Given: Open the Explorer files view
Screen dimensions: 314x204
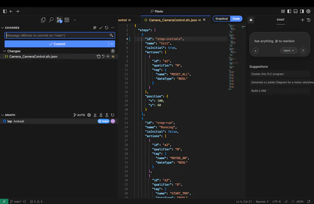Looking at the screenshot, I should point(43,20).
